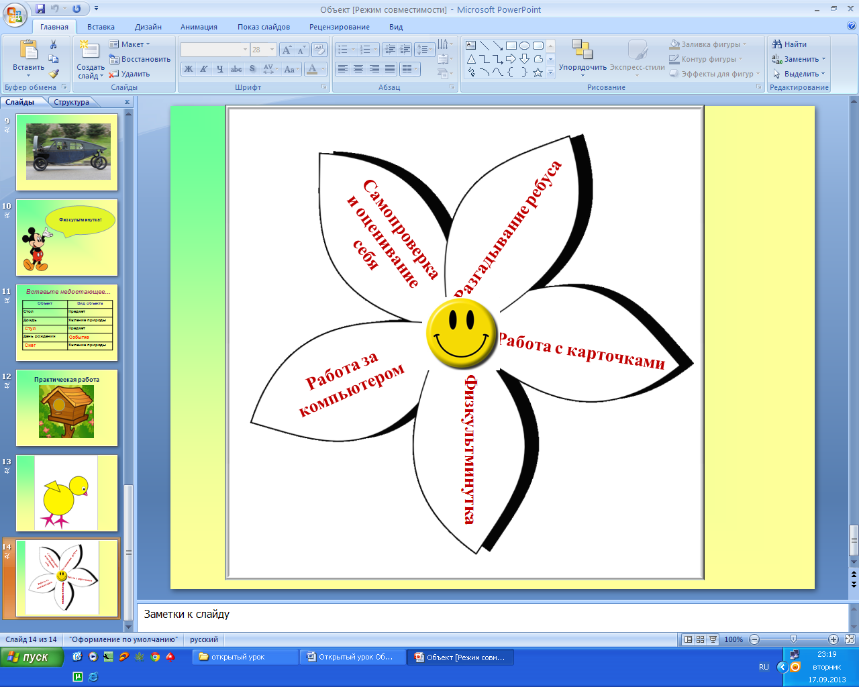The image size is (859, 687).
Task: Center align text
Action: 358,68
